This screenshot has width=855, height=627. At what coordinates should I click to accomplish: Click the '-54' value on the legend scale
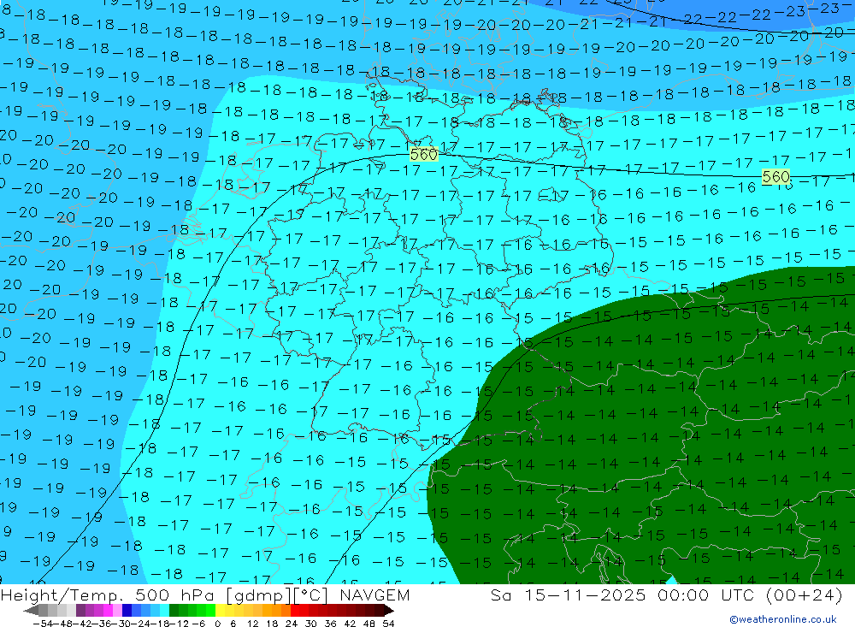click(43, 624)
